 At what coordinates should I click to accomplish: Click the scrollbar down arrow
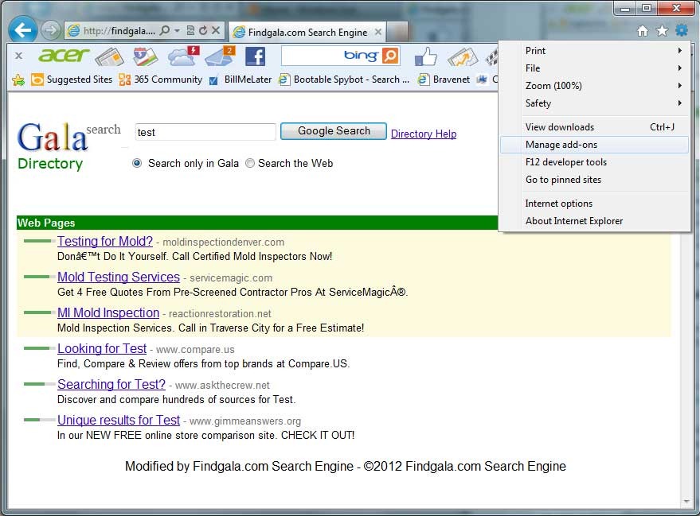(686, 502)
